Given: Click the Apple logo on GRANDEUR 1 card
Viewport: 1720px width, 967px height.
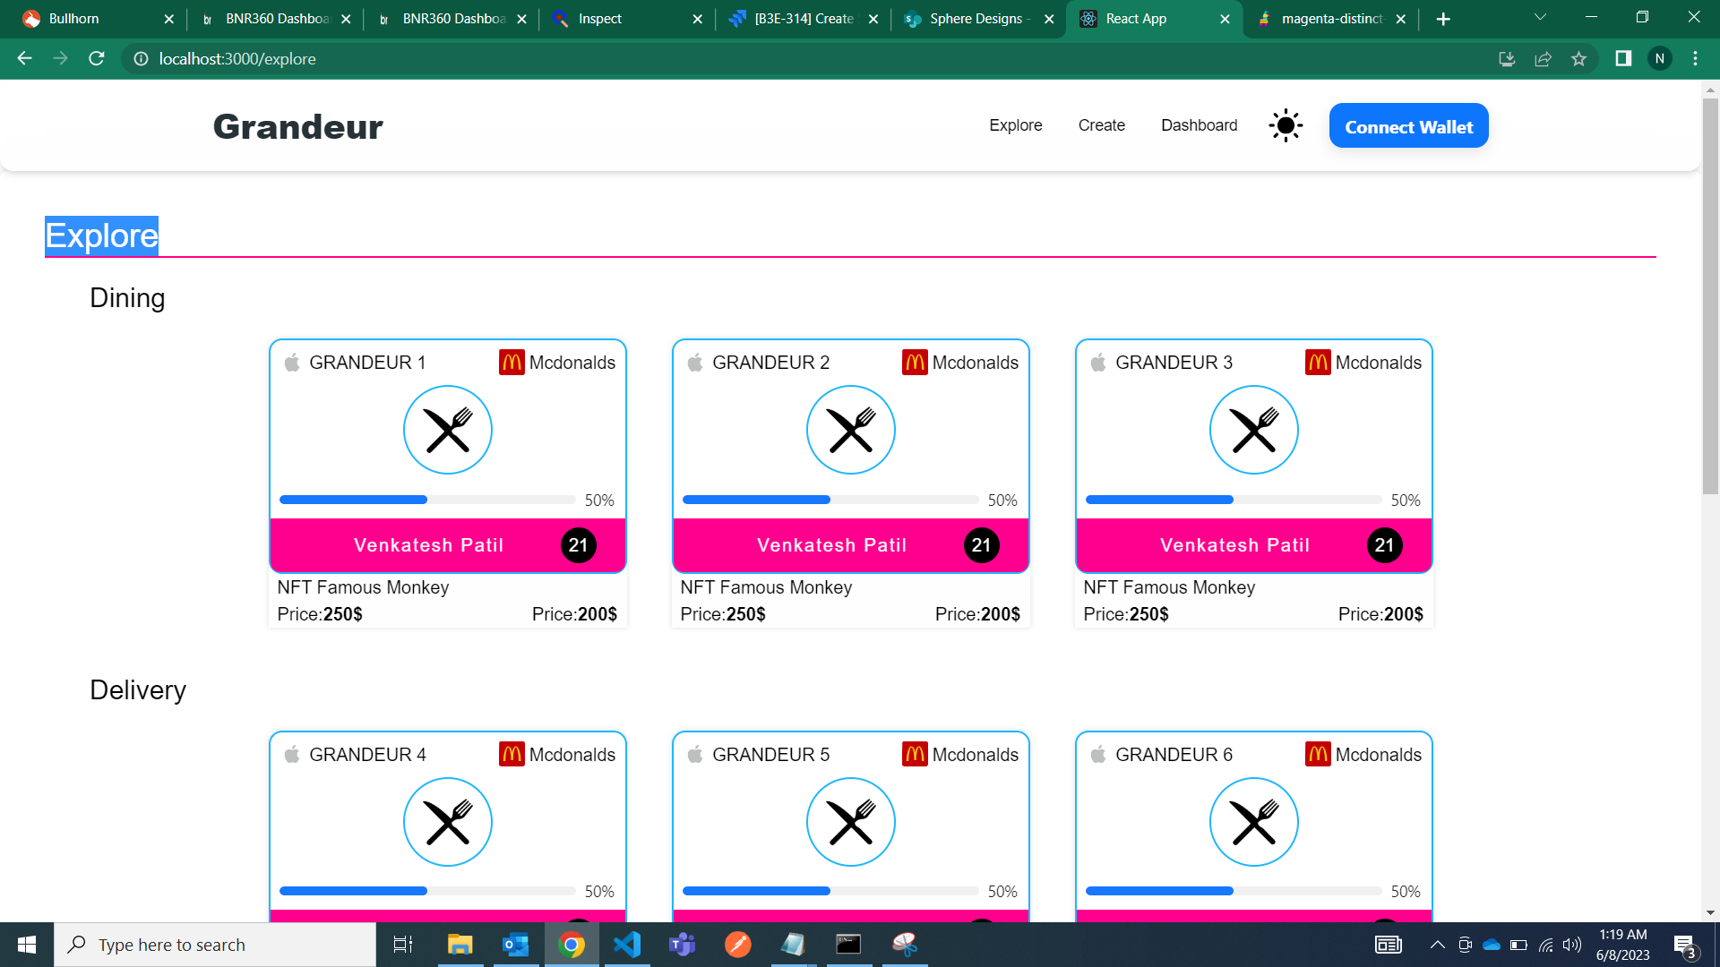Looking at the screenshot, I should click(x=292, y=363).
